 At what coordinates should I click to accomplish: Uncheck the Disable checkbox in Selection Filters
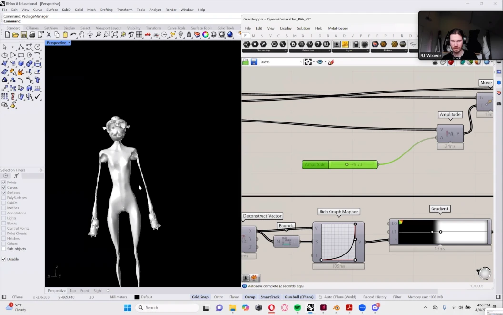click(x=4, y=259)
